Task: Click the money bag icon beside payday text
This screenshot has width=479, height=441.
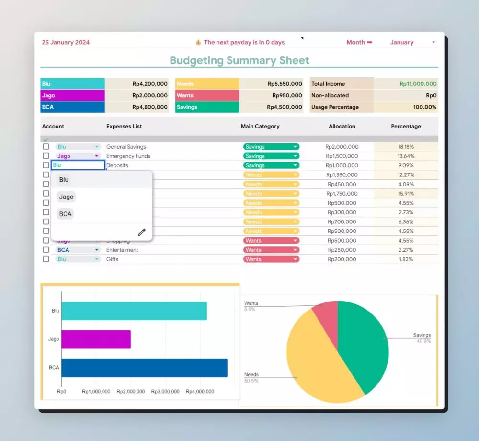Action: pyautogui.click(x=198, y=42)
